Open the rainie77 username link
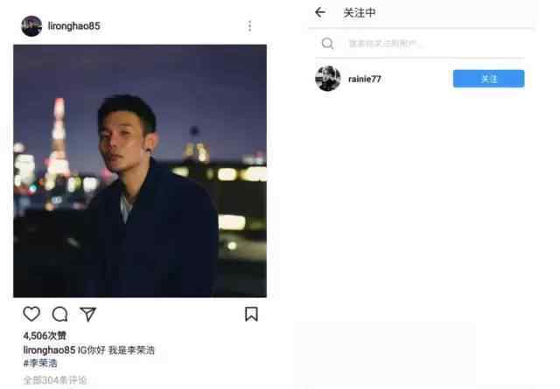 click(x=365, y=79)
